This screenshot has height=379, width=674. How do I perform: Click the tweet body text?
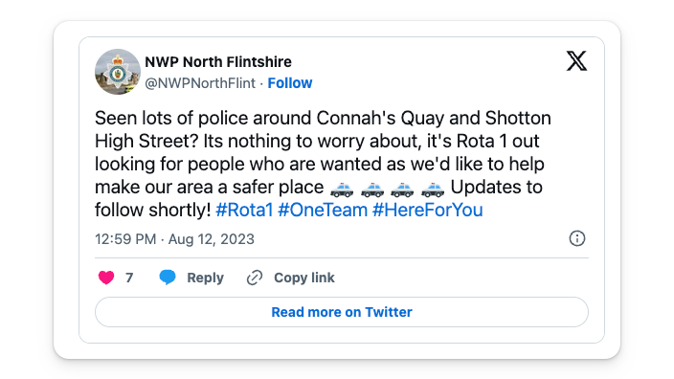(323, 165)
